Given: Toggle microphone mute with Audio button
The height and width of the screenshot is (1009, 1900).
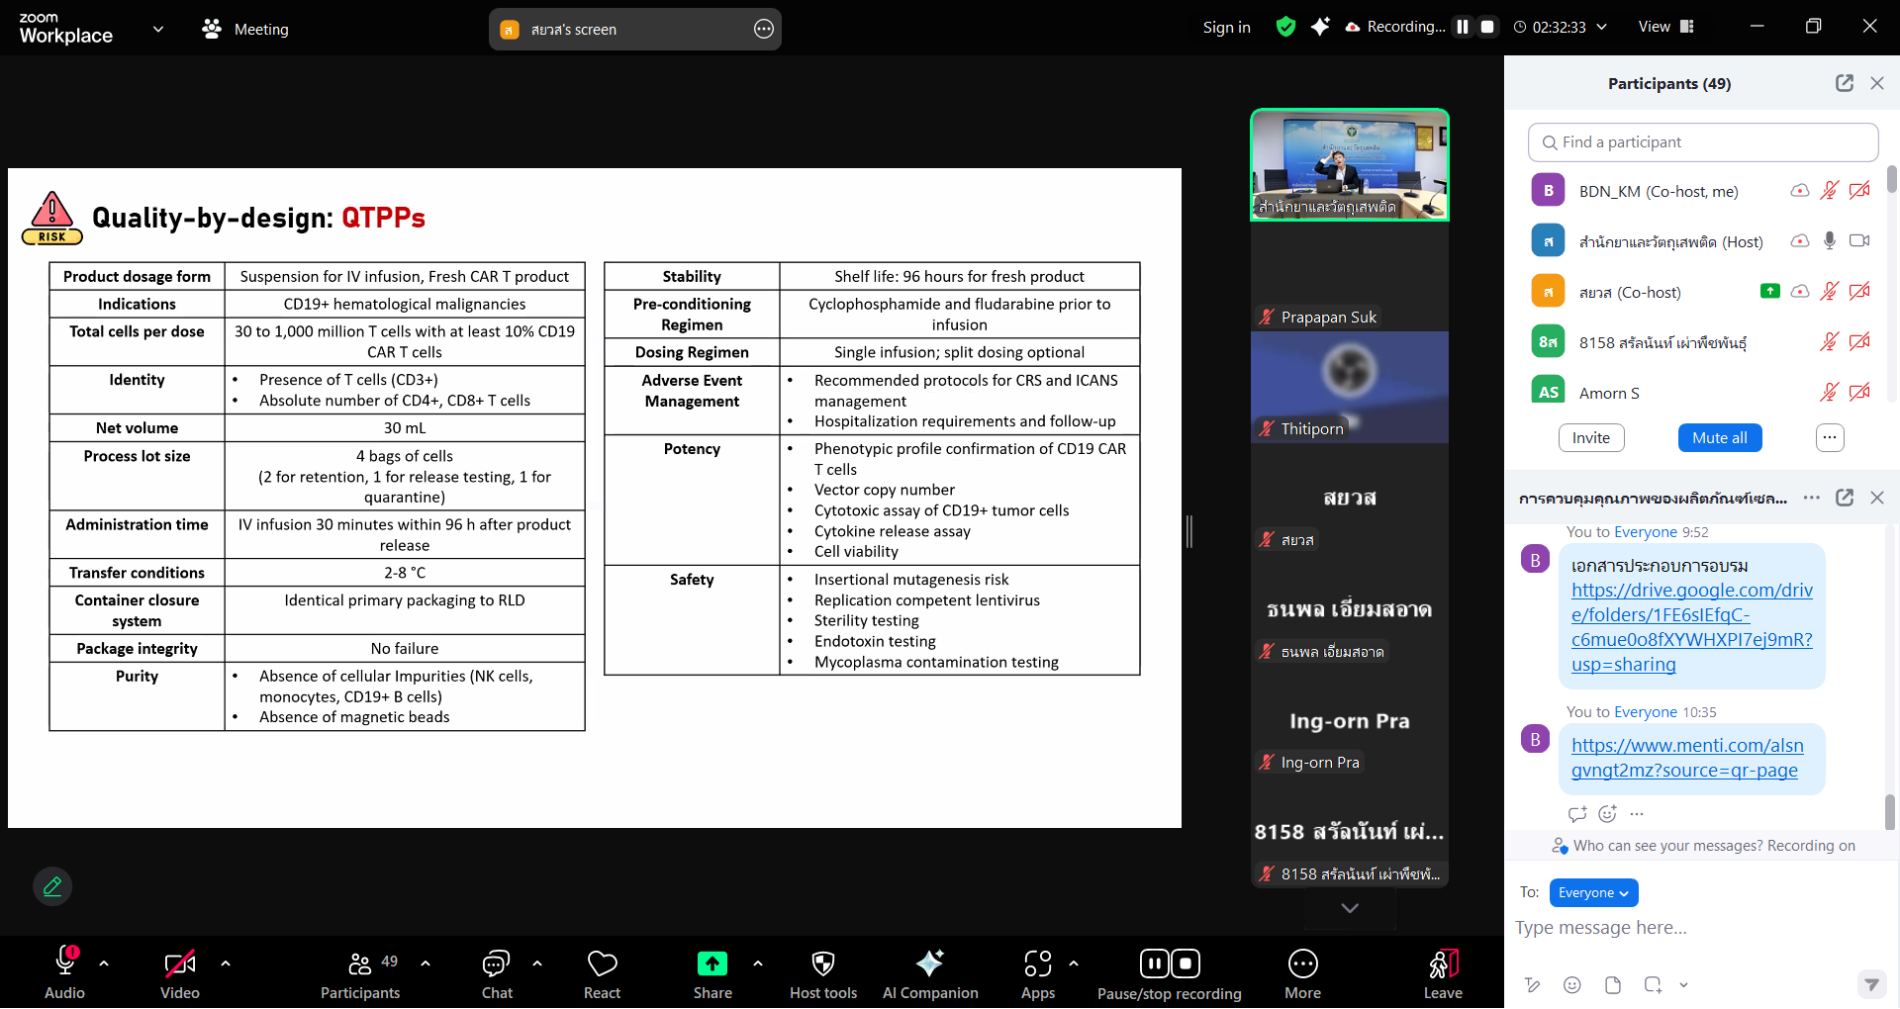Looking at the screenshot, I should click(65, 963).
